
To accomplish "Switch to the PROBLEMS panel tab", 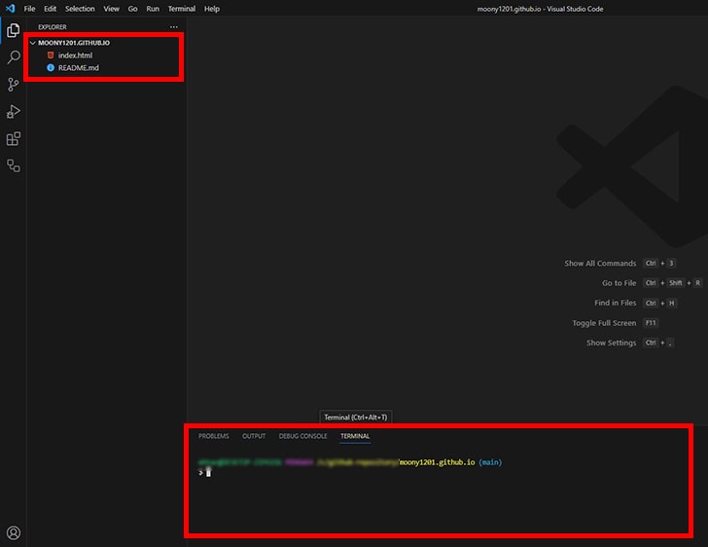I will [x=213, y=436].
